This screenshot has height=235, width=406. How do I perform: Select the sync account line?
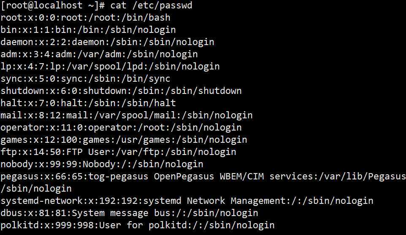tap(85, 79)
